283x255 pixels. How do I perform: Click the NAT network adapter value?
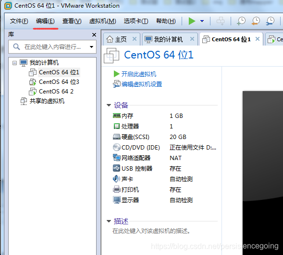click(x=175, y=158)
